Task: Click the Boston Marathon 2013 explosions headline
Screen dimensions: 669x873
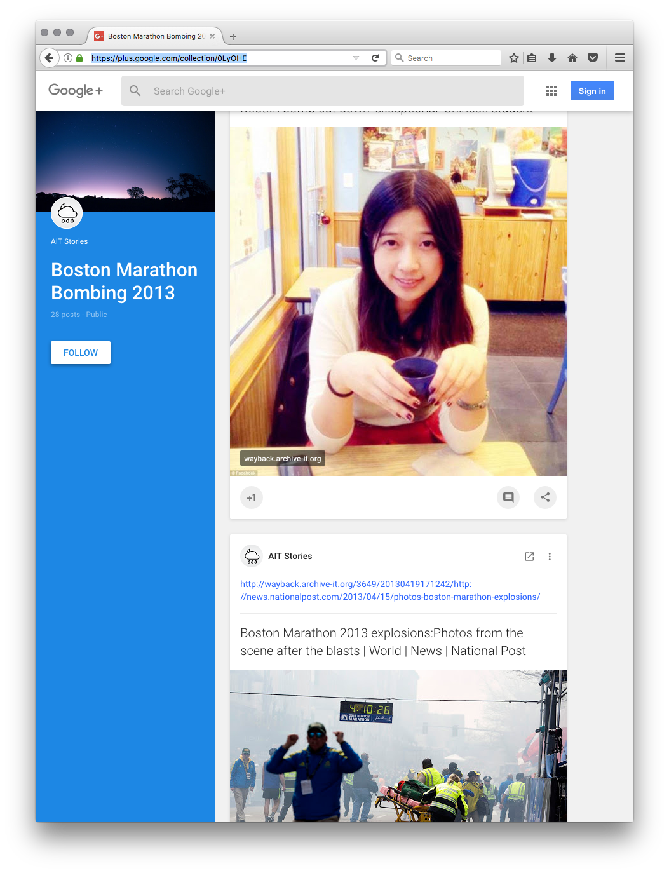Action: point(383,642)
